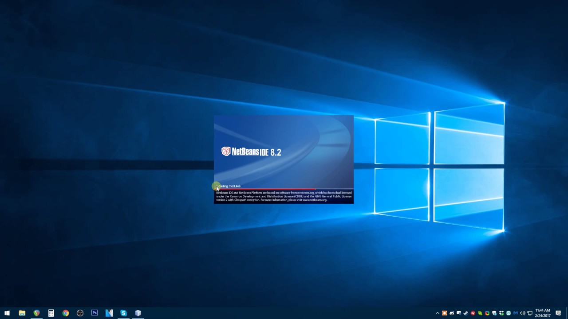Click the colorful shield icon next to File Explorer
568x319 pixels.
pos(36,313)
